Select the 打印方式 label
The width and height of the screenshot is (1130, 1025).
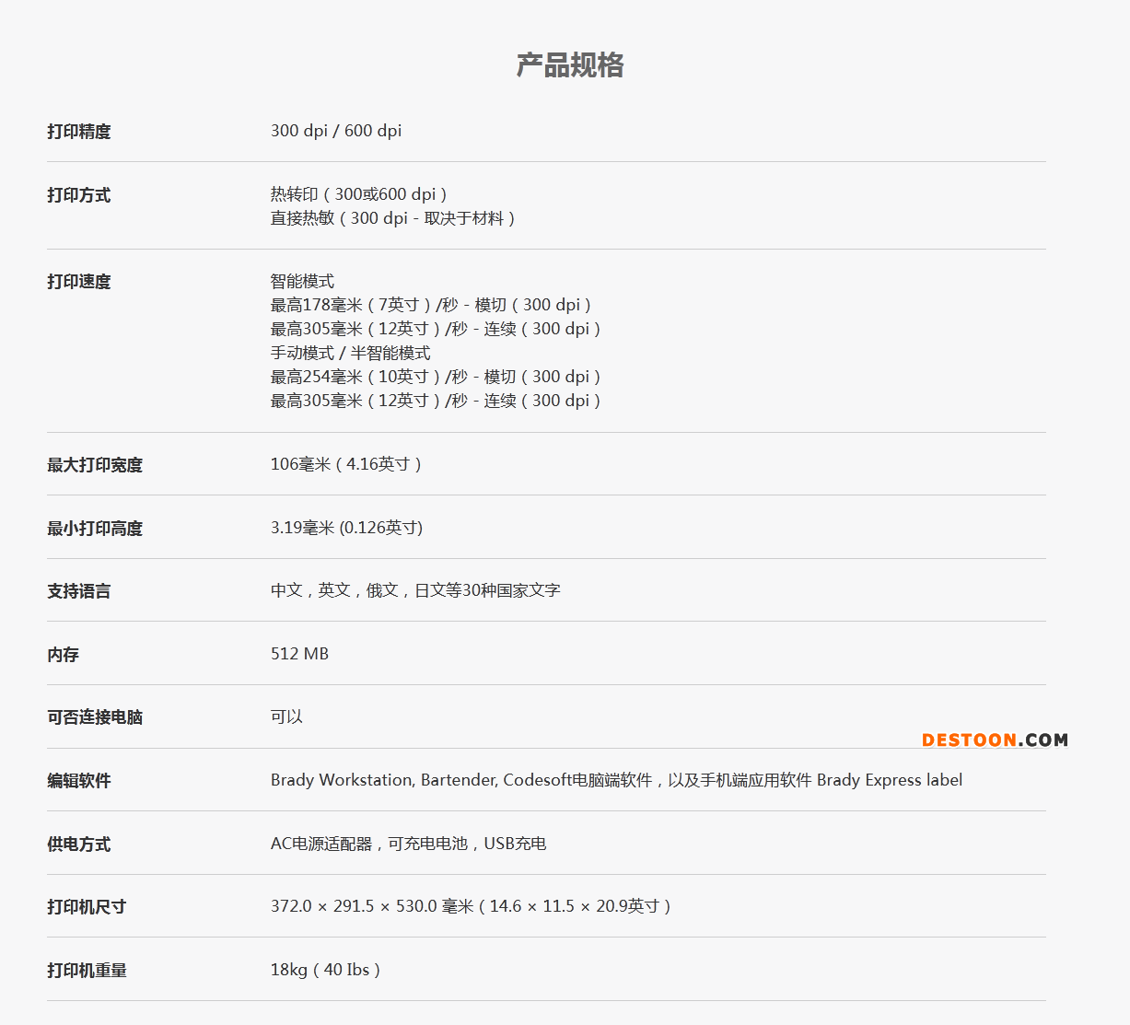click(79, 195)
